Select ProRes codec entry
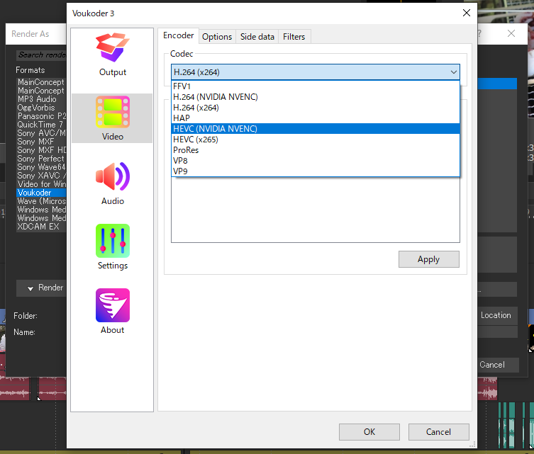The width and height of the screenshot is (534, 454). coord(185,150)
